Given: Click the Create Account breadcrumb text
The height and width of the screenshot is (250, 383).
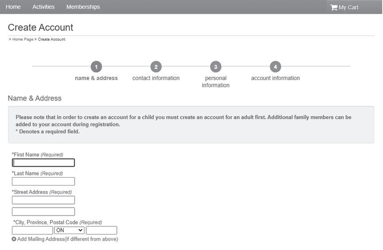Looking at the screenshot, I should click(52, 39).
